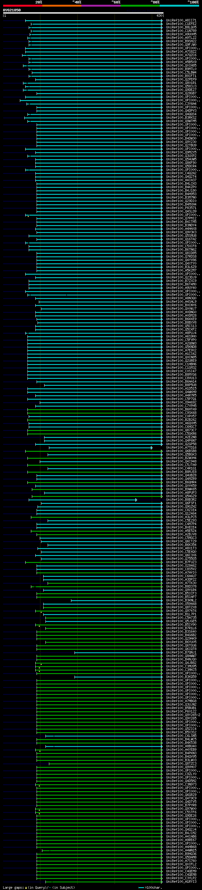The image size is (202, 890).
Task: Click the green ~80% identity legend bar
Action: pos(140,6)
